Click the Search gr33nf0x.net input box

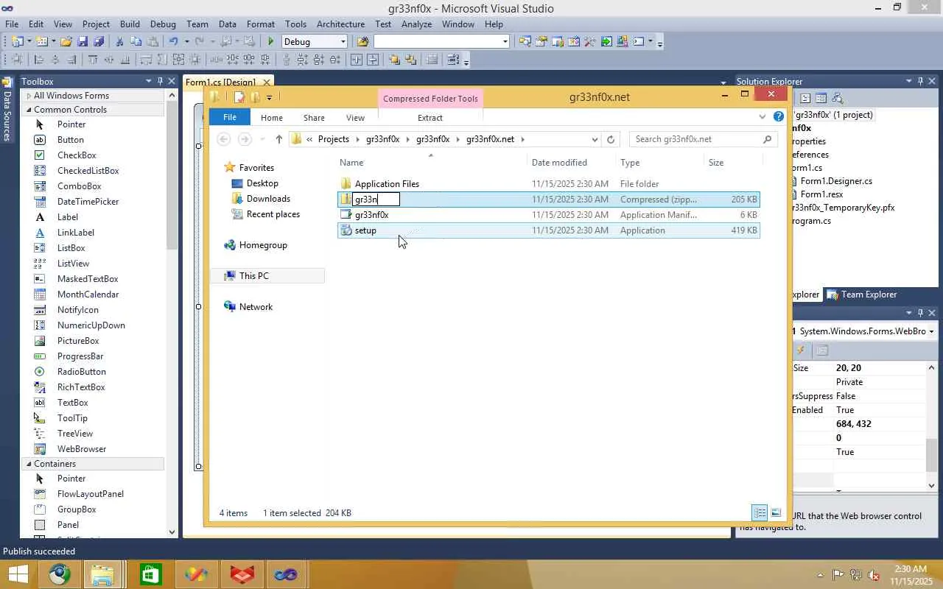tap(696, 139)
